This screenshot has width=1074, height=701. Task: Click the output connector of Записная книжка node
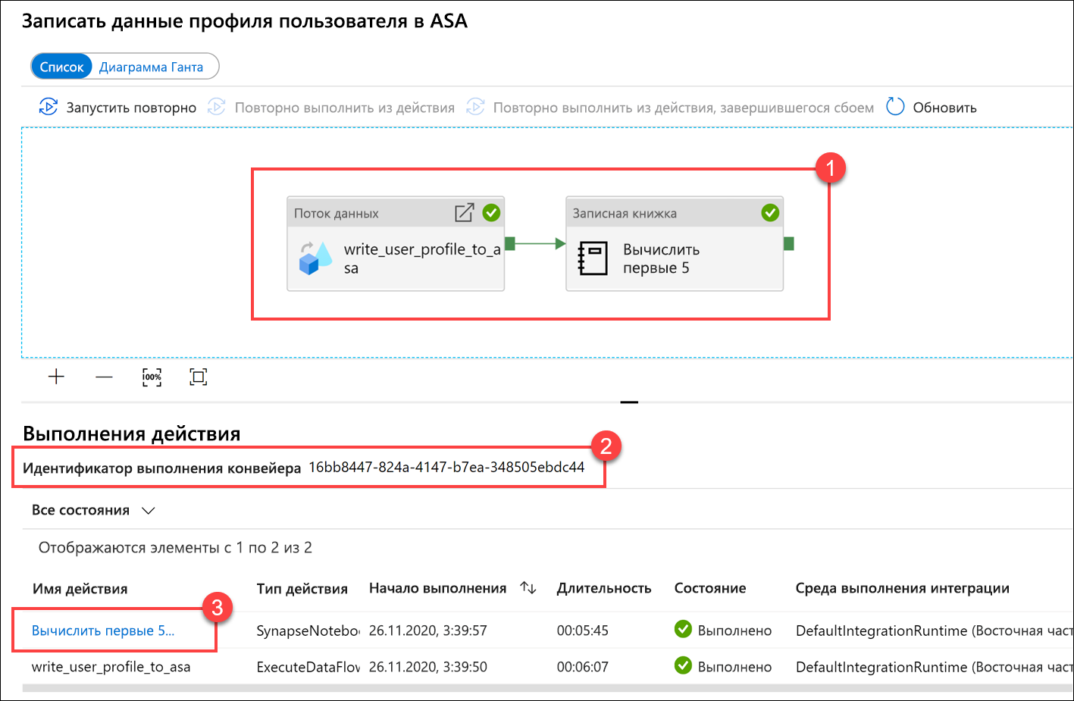(x=789, y=243)
